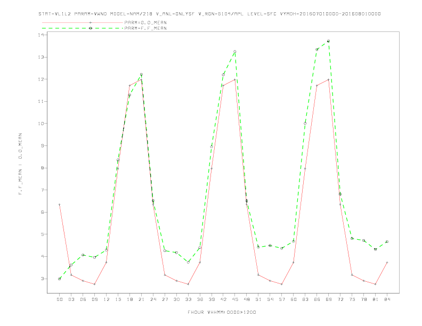Select the chart title header text line
Viewport: 422px width, 326px height.
tap(209, 14)
